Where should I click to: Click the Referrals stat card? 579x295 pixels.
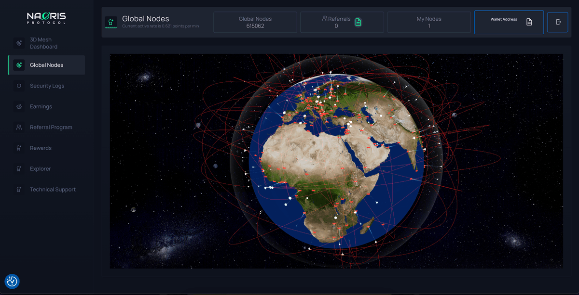point(342,22)
